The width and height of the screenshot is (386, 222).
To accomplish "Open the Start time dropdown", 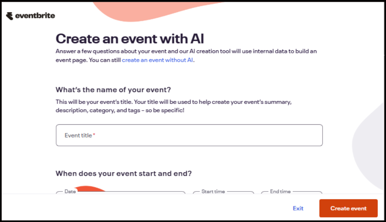I will (x=223, y=192).
